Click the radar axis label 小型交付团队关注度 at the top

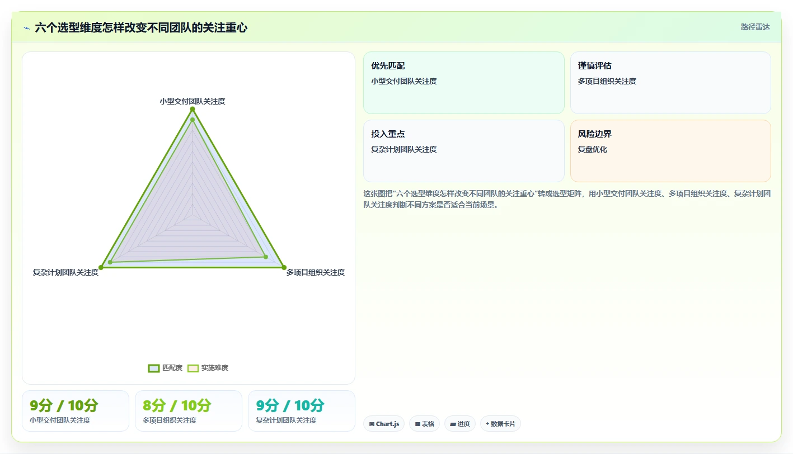192,101
